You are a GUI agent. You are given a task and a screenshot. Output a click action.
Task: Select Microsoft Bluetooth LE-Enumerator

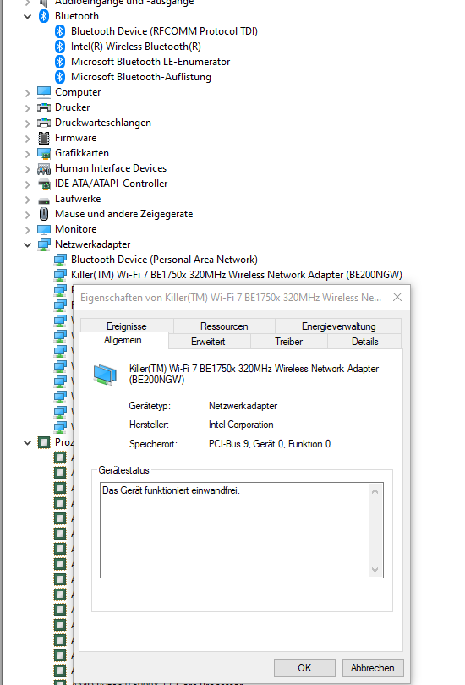pyautogui.click(x=150, y=62)
